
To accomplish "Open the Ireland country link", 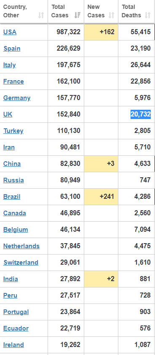I will pos(13,345).
